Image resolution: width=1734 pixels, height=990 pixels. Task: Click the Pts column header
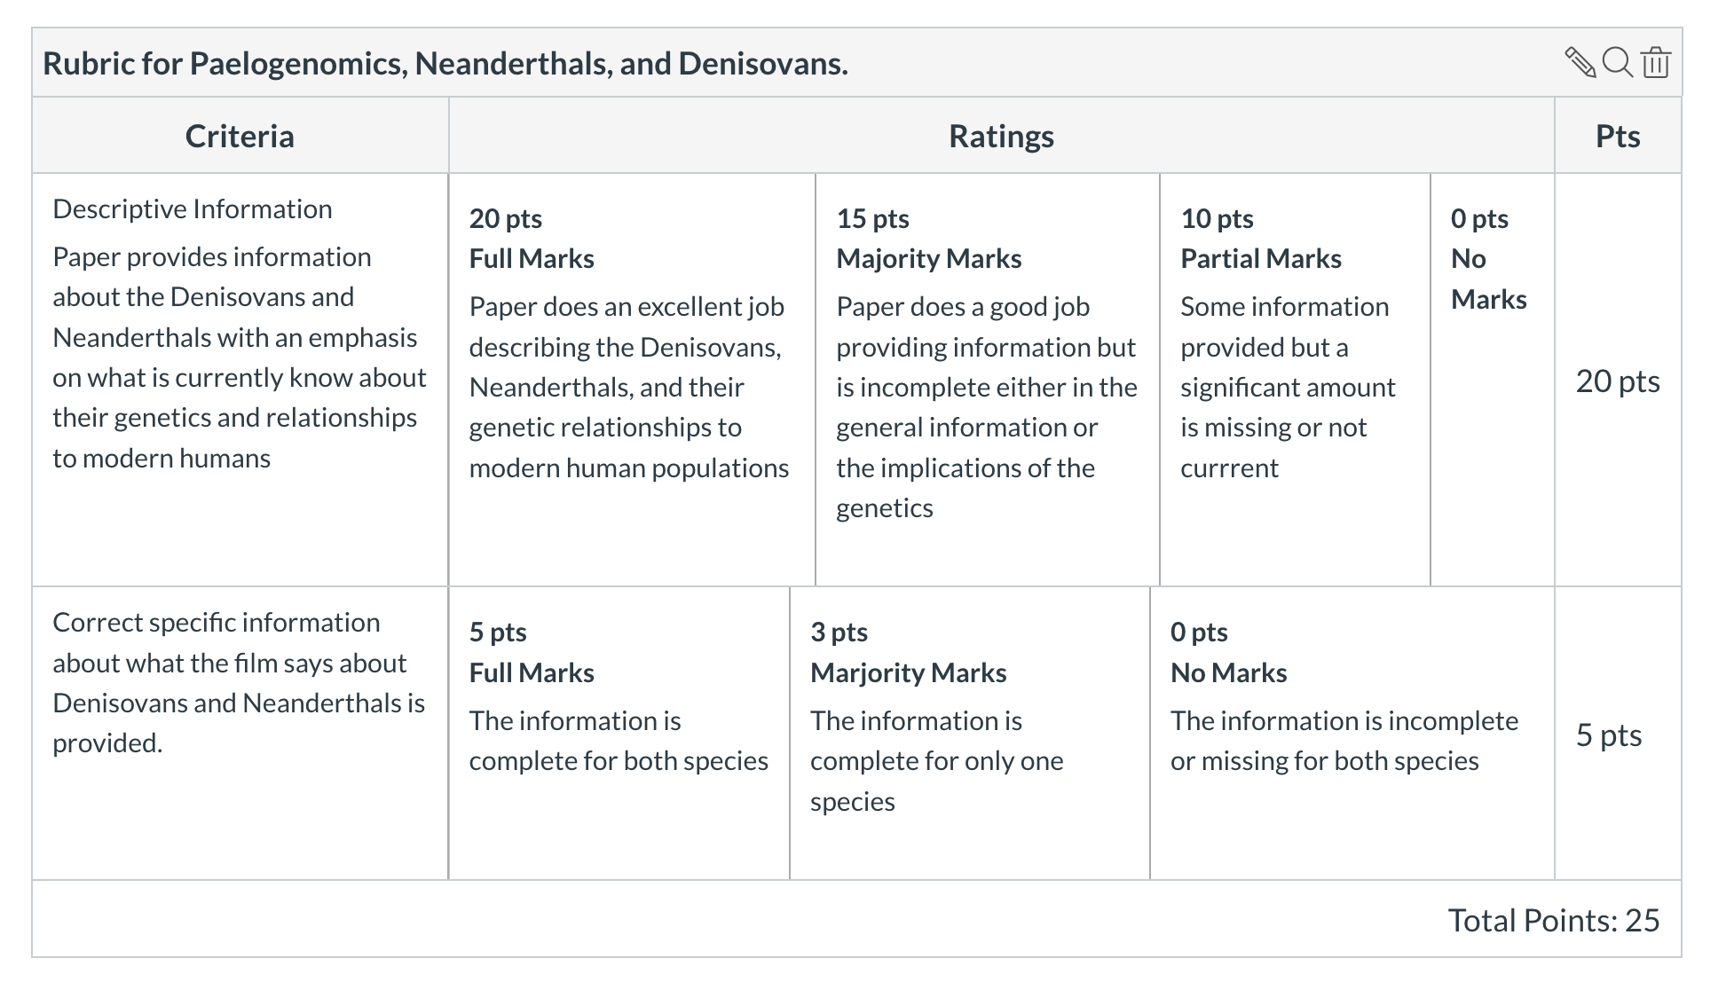(1618, 136)
